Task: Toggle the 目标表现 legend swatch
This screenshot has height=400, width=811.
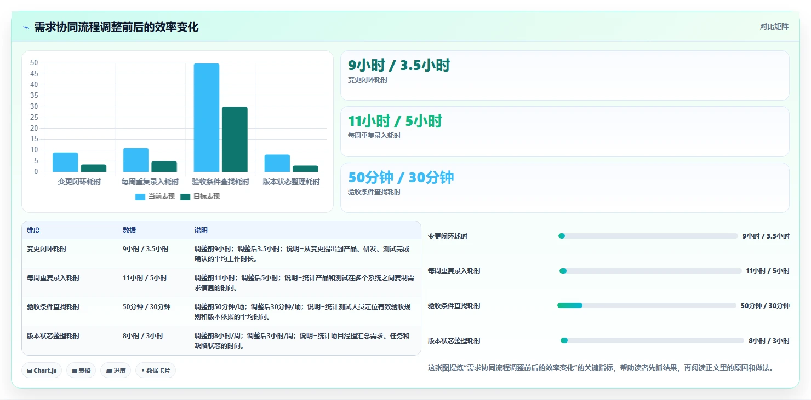Action: coord(185,196)
